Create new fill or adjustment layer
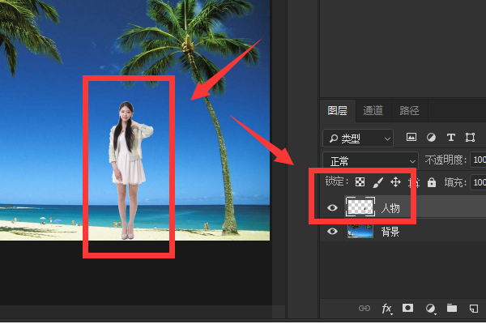This screenshot has height=324, width=486. pos(431,309)
